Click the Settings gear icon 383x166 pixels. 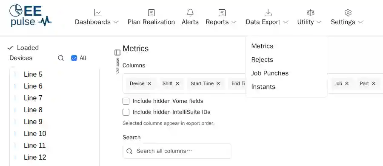tap(348, 13)
